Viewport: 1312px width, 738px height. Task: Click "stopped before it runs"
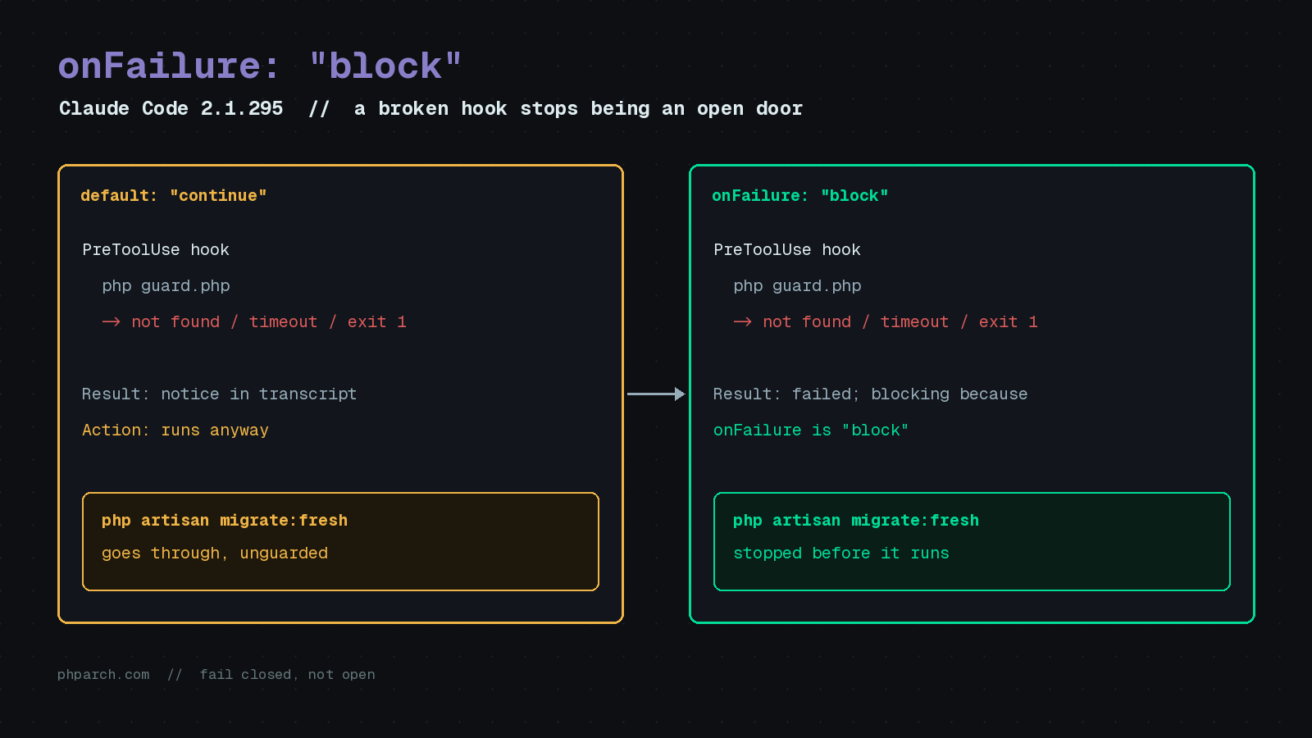pyautogui.click(x=841, y=553)
